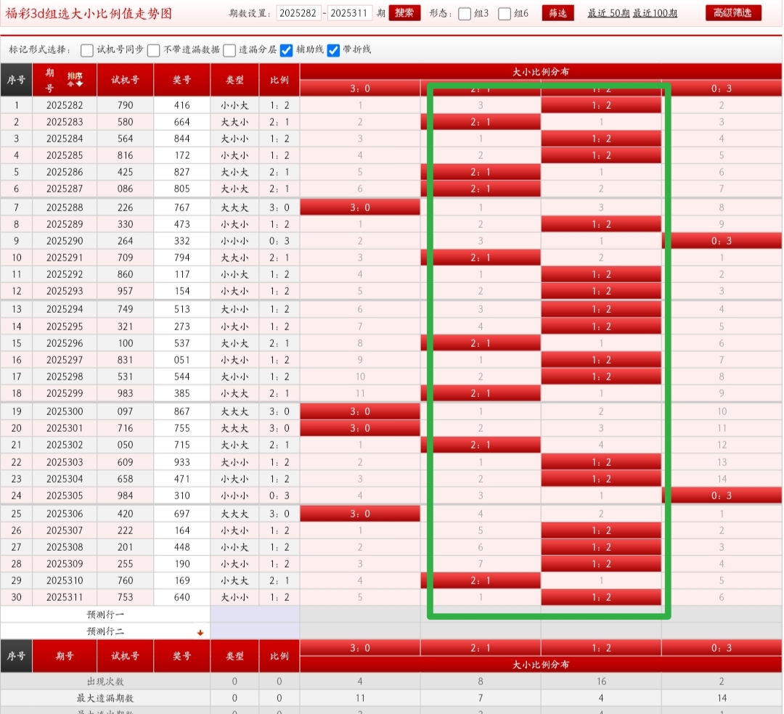Tick the 组6 form checkbox
Image resolution: width=784 pixels, height=714 pixels.
[505, 14]
